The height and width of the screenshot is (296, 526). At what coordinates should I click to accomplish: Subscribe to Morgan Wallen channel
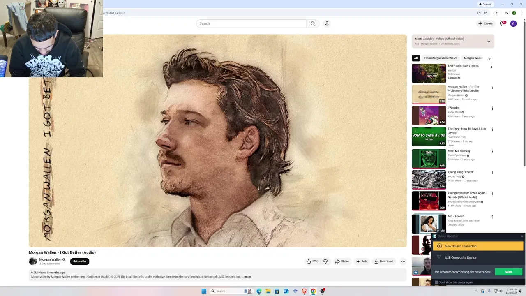(x=80, y=261)
